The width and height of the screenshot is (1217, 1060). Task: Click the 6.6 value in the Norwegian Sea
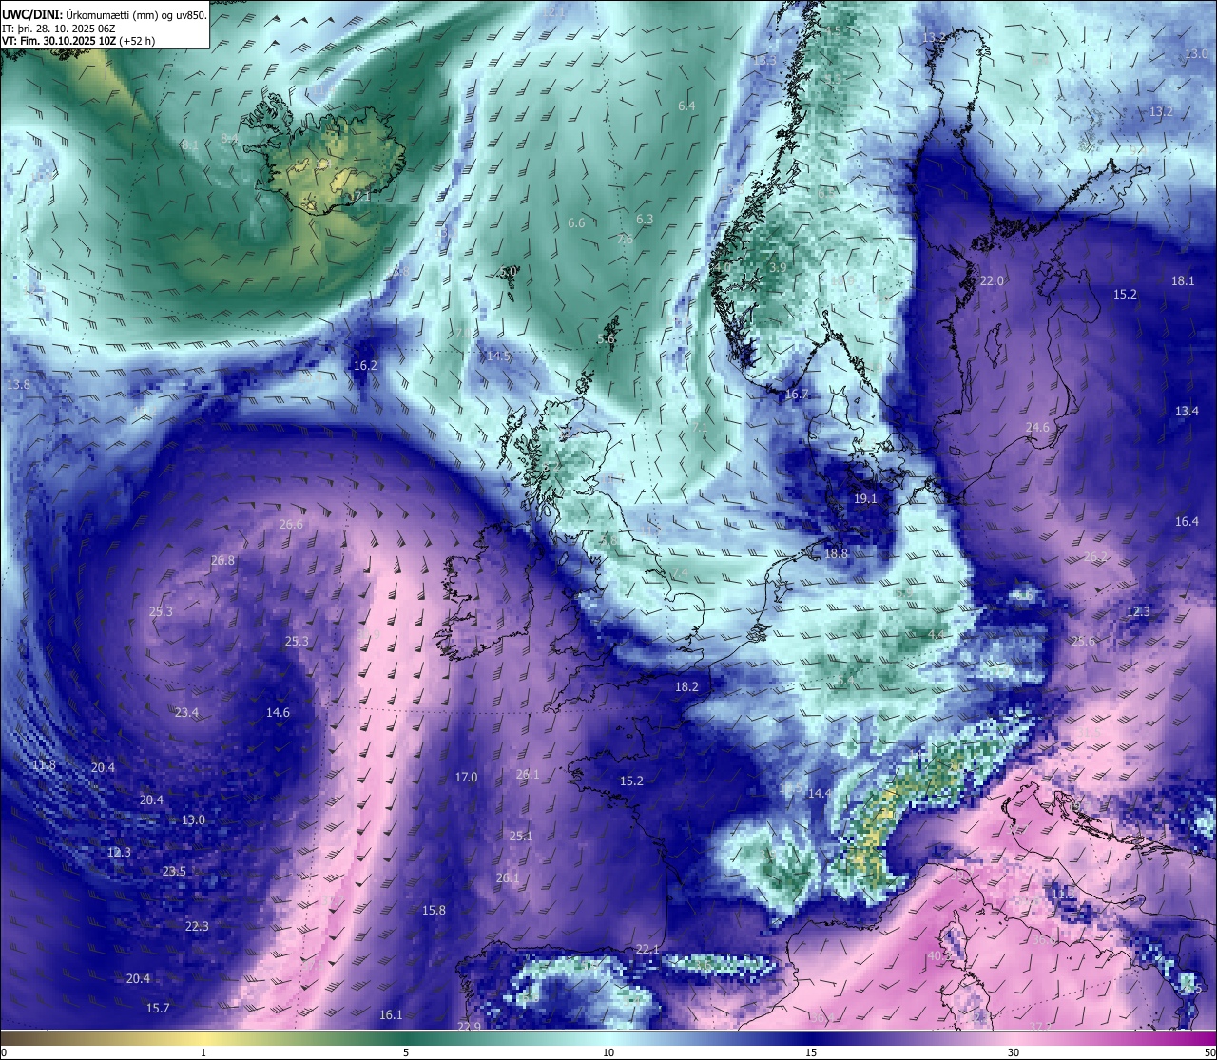tap(576, 222)
